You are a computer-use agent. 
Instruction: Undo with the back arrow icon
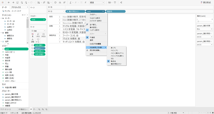[x=9, y=2]
